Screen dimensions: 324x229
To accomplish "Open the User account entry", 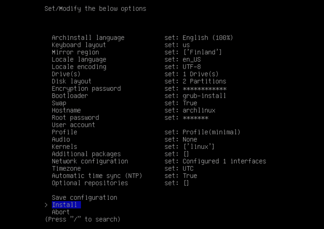I will [x=73, y=125].
